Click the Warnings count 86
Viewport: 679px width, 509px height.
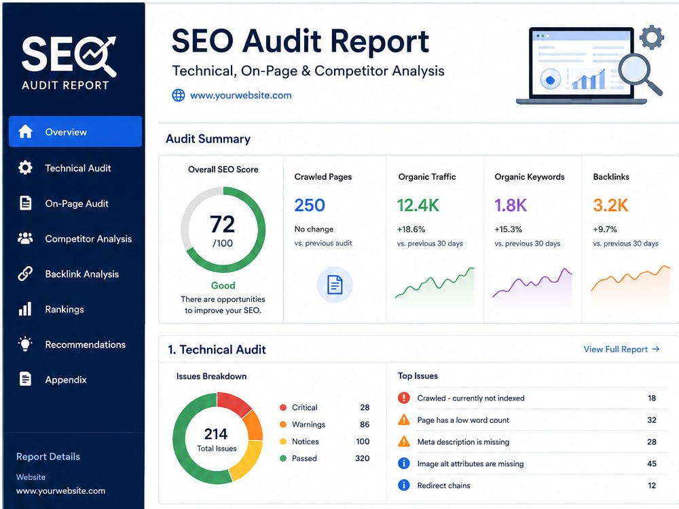365,424
